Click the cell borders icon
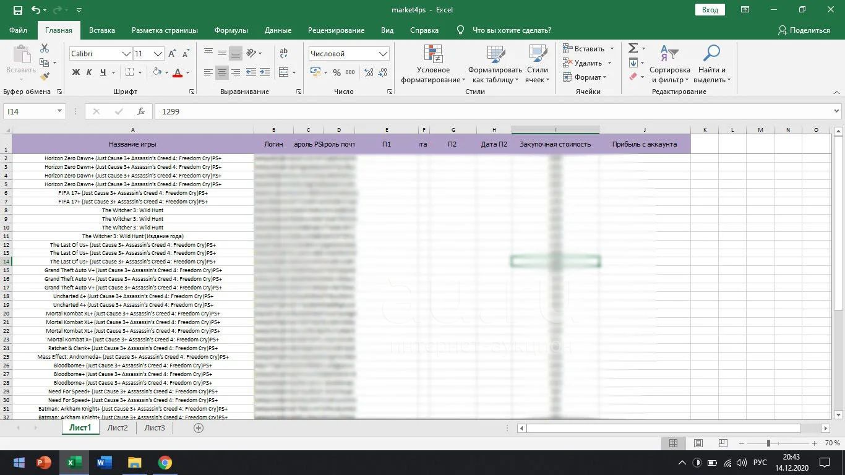Image resolution: width=845 pixels, height=475 pixels. tap(129, 72)
